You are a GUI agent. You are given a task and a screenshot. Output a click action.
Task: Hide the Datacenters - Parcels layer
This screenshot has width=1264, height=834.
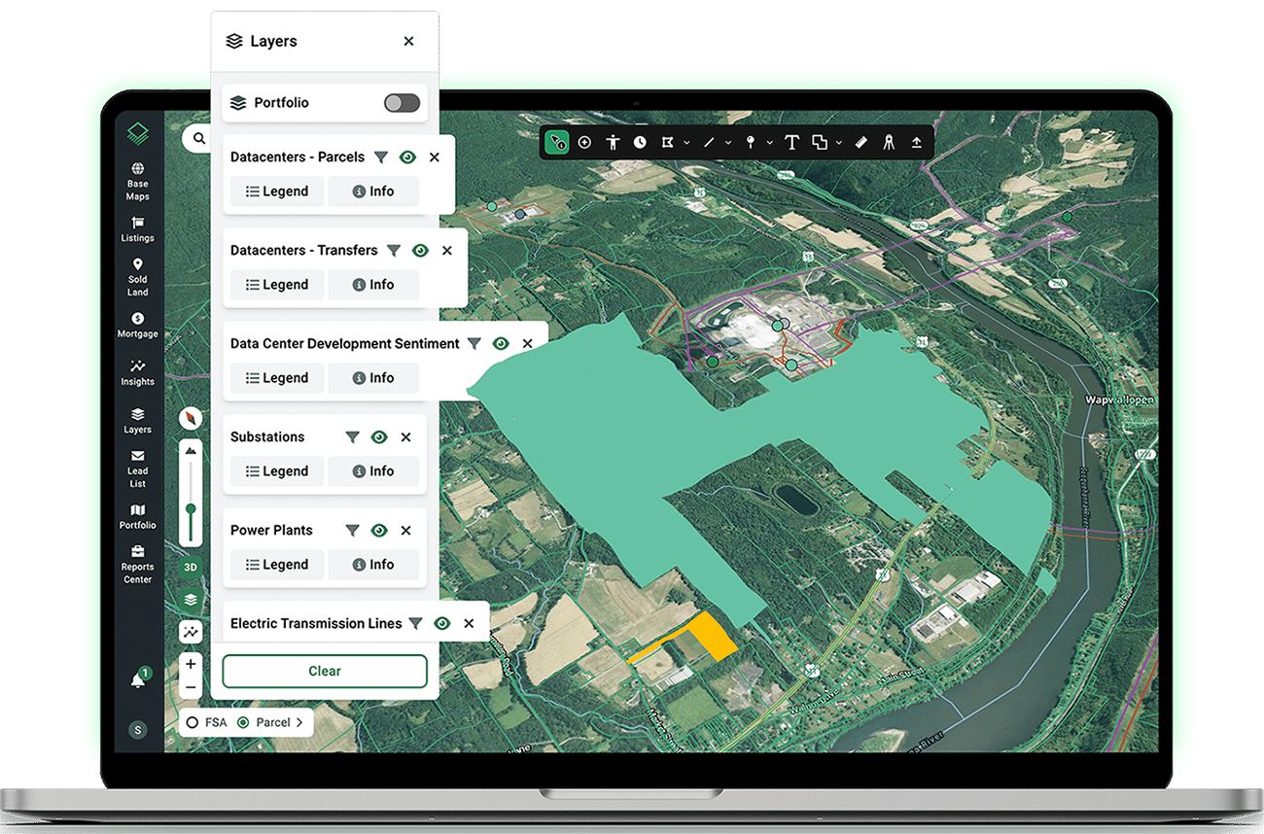tap(407, 156)
